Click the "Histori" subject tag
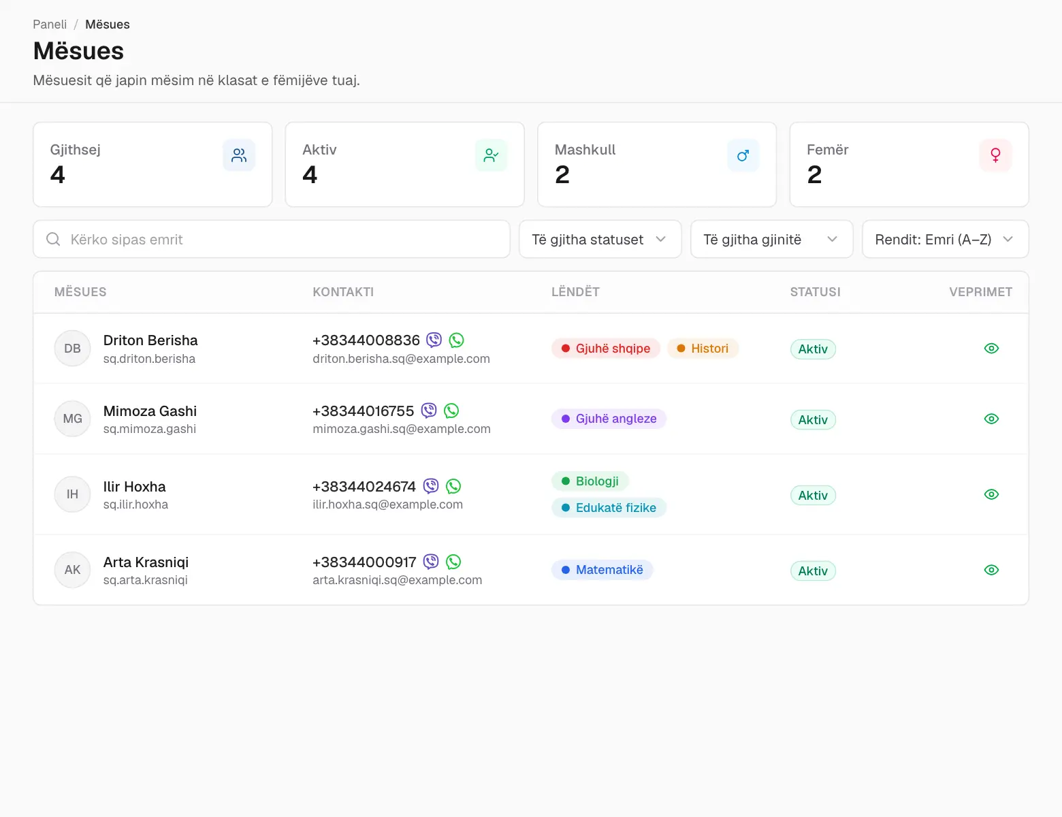The width and height of the screenshot is (1062, 817). click(x=703, y=349)
